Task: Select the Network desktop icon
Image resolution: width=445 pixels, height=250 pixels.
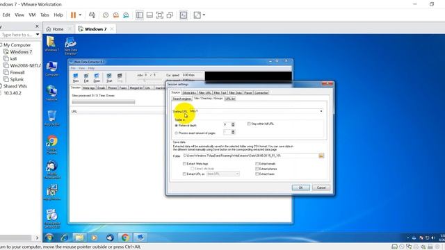Action: coord(52,93)
